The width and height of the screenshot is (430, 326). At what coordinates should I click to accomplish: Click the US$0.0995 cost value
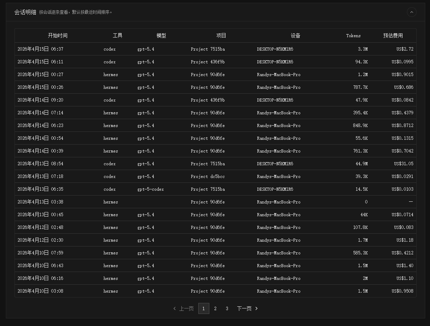coord(402,62)
